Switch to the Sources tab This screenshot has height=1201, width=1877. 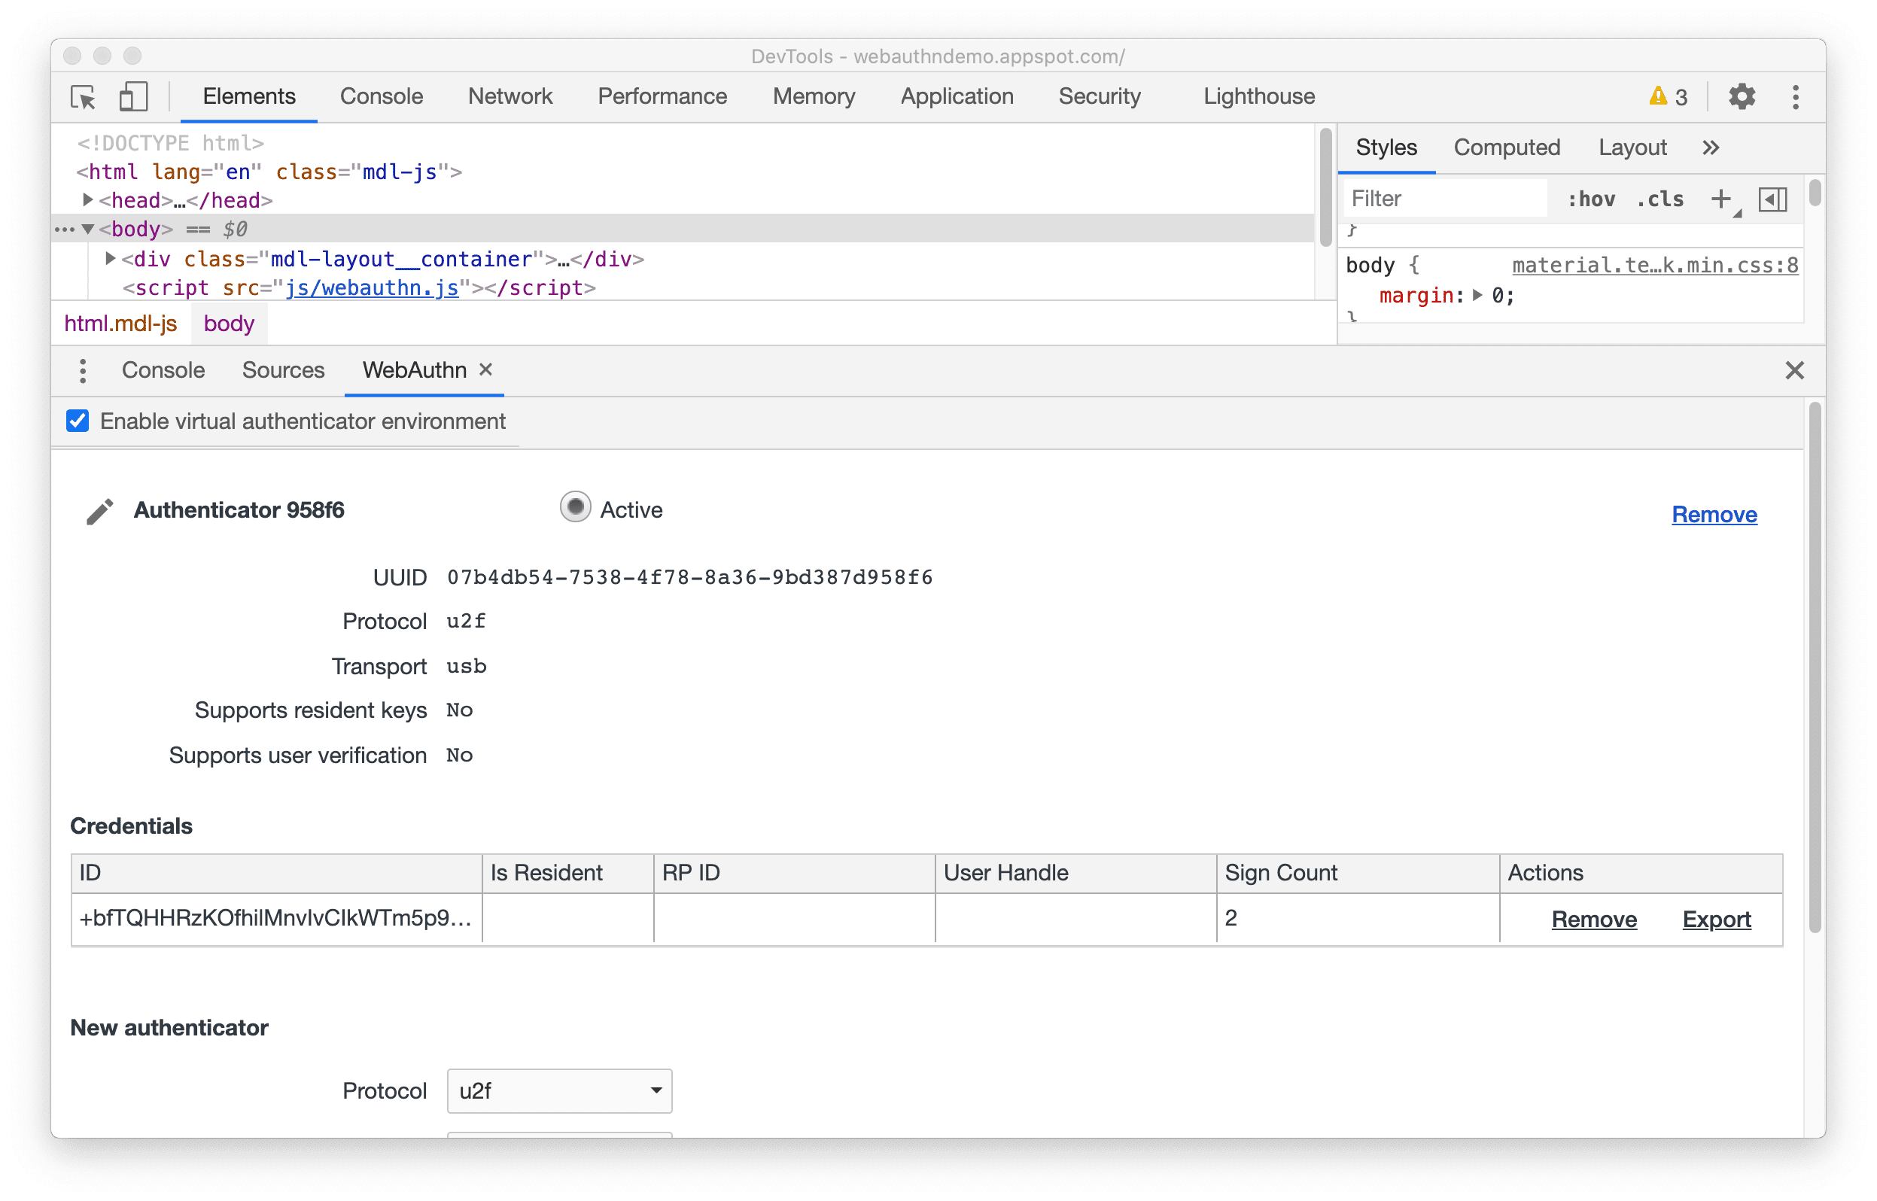[x=281, y=369]
